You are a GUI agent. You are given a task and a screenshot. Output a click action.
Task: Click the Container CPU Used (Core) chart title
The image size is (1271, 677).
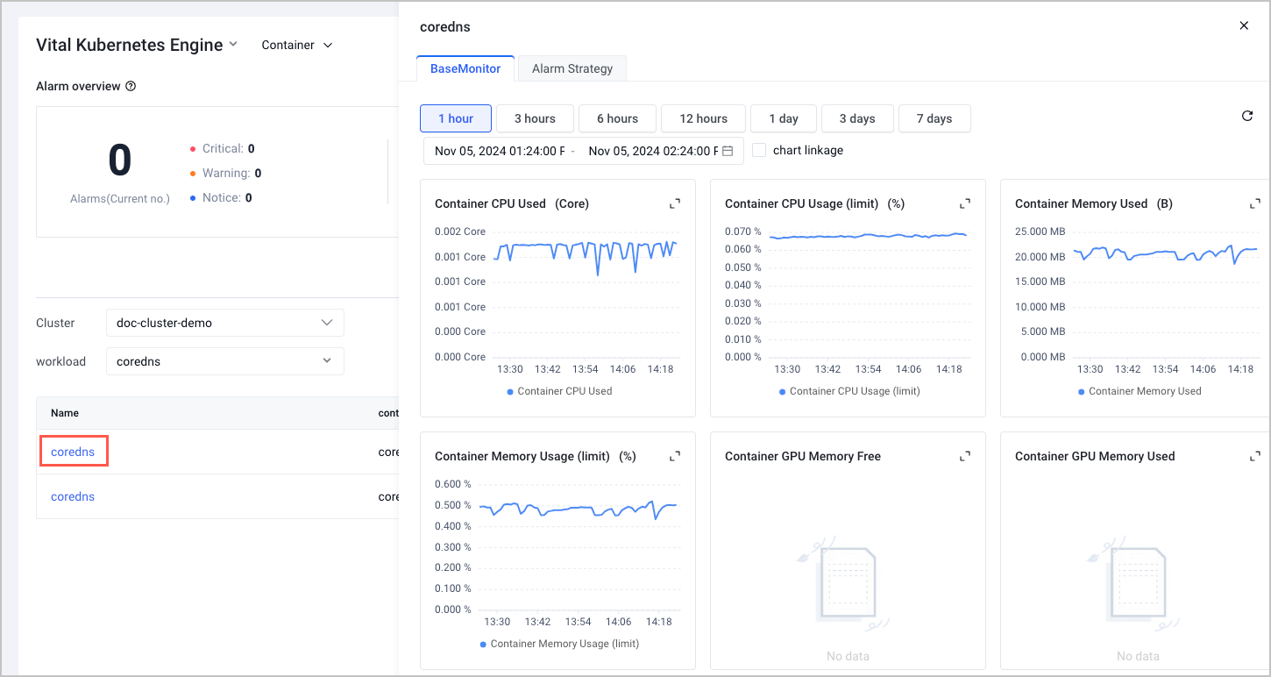512,203
